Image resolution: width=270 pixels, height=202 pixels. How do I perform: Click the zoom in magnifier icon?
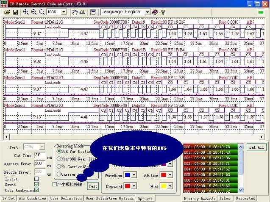pos(25,12)
